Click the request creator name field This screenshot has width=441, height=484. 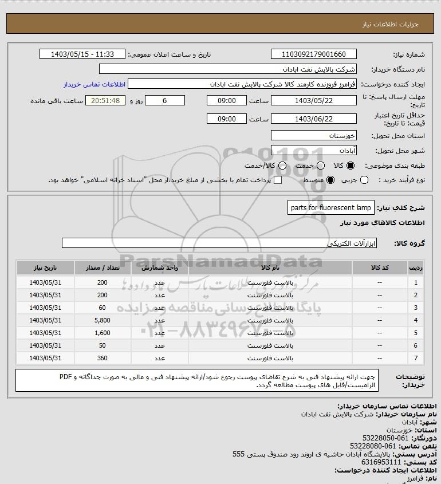tap(242, 84)
